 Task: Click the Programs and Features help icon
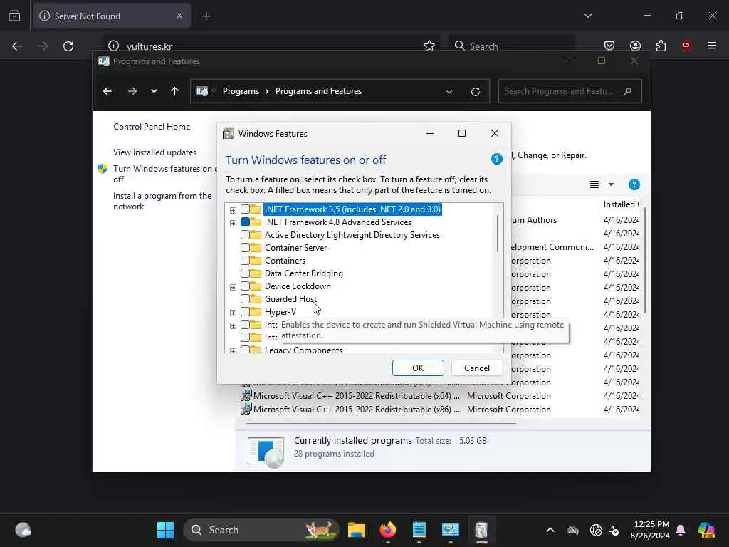coord(634,184)
